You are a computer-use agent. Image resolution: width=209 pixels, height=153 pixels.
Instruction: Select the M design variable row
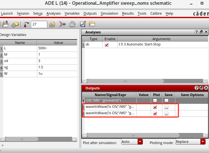(39, 54)
